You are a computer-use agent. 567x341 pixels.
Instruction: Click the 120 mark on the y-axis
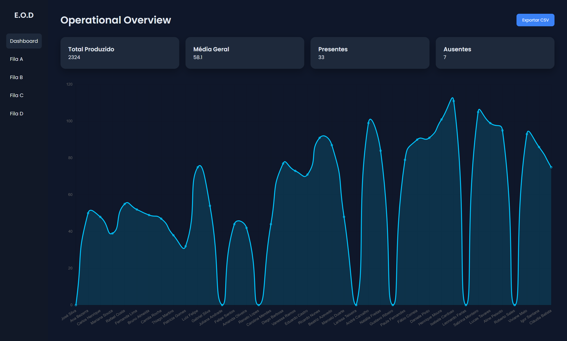(x=69, y=84)
